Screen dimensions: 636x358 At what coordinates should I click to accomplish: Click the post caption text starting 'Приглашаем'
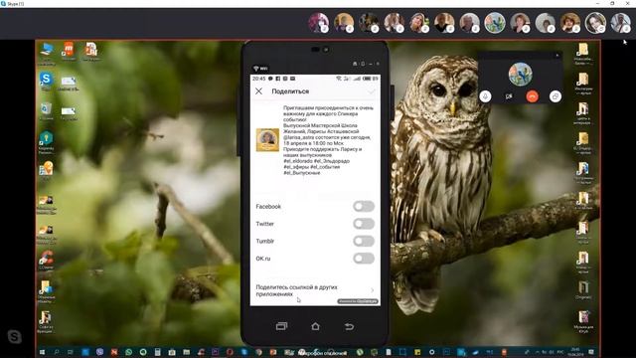(328, 140)
